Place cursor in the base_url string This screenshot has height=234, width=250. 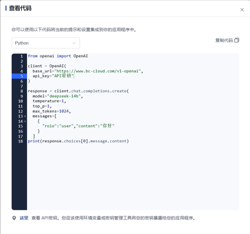[x=98, y=71]
